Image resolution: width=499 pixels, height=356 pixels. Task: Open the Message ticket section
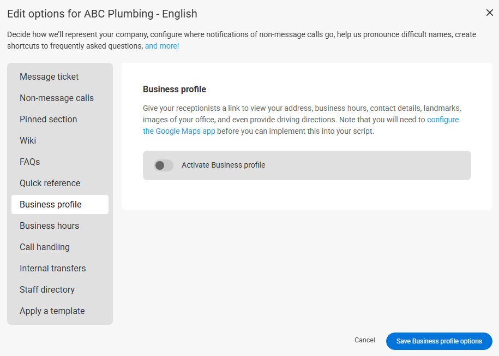tap(49, 77)
